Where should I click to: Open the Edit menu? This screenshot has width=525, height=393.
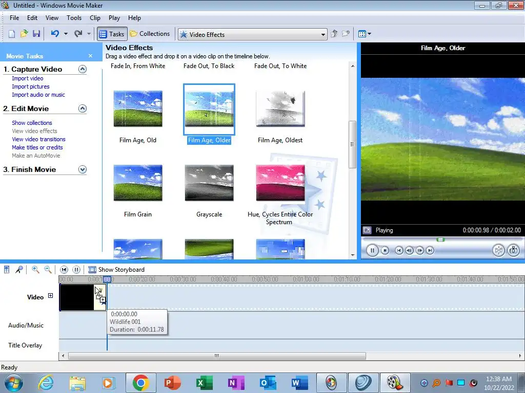tap(32, 18)
